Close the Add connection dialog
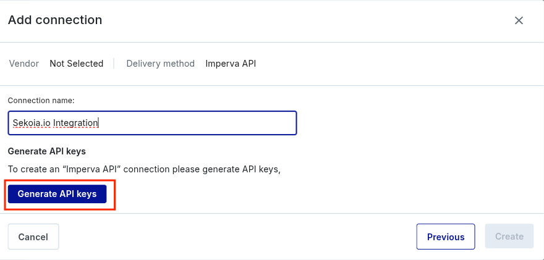544x260 pixels. [519, 20]
